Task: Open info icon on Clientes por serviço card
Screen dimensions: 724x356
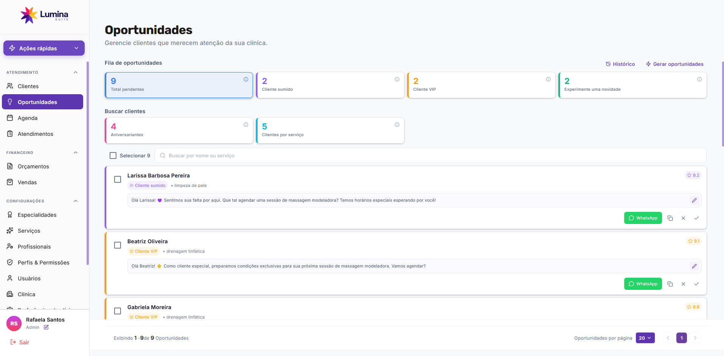Action: pyautogui.click(x=397, y=124)
